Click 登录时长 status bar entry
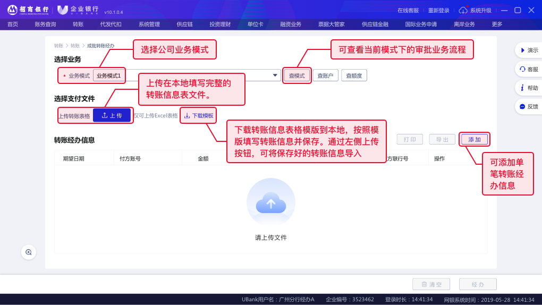The height and width of the screenshot is (305, 542). pos(409,300)
